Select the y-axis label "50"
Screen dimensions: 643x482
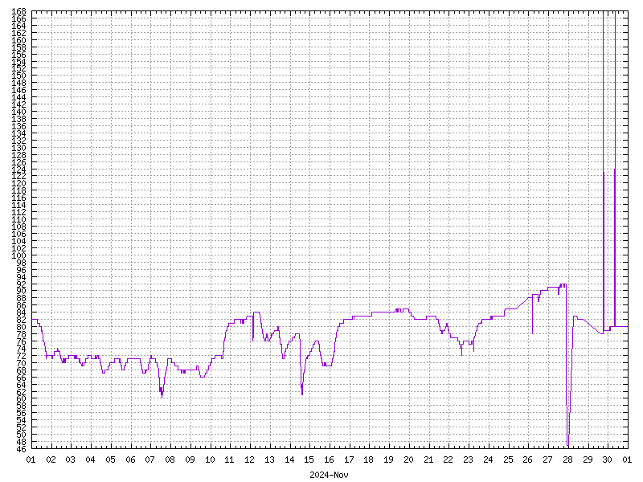tap(22, 435)
